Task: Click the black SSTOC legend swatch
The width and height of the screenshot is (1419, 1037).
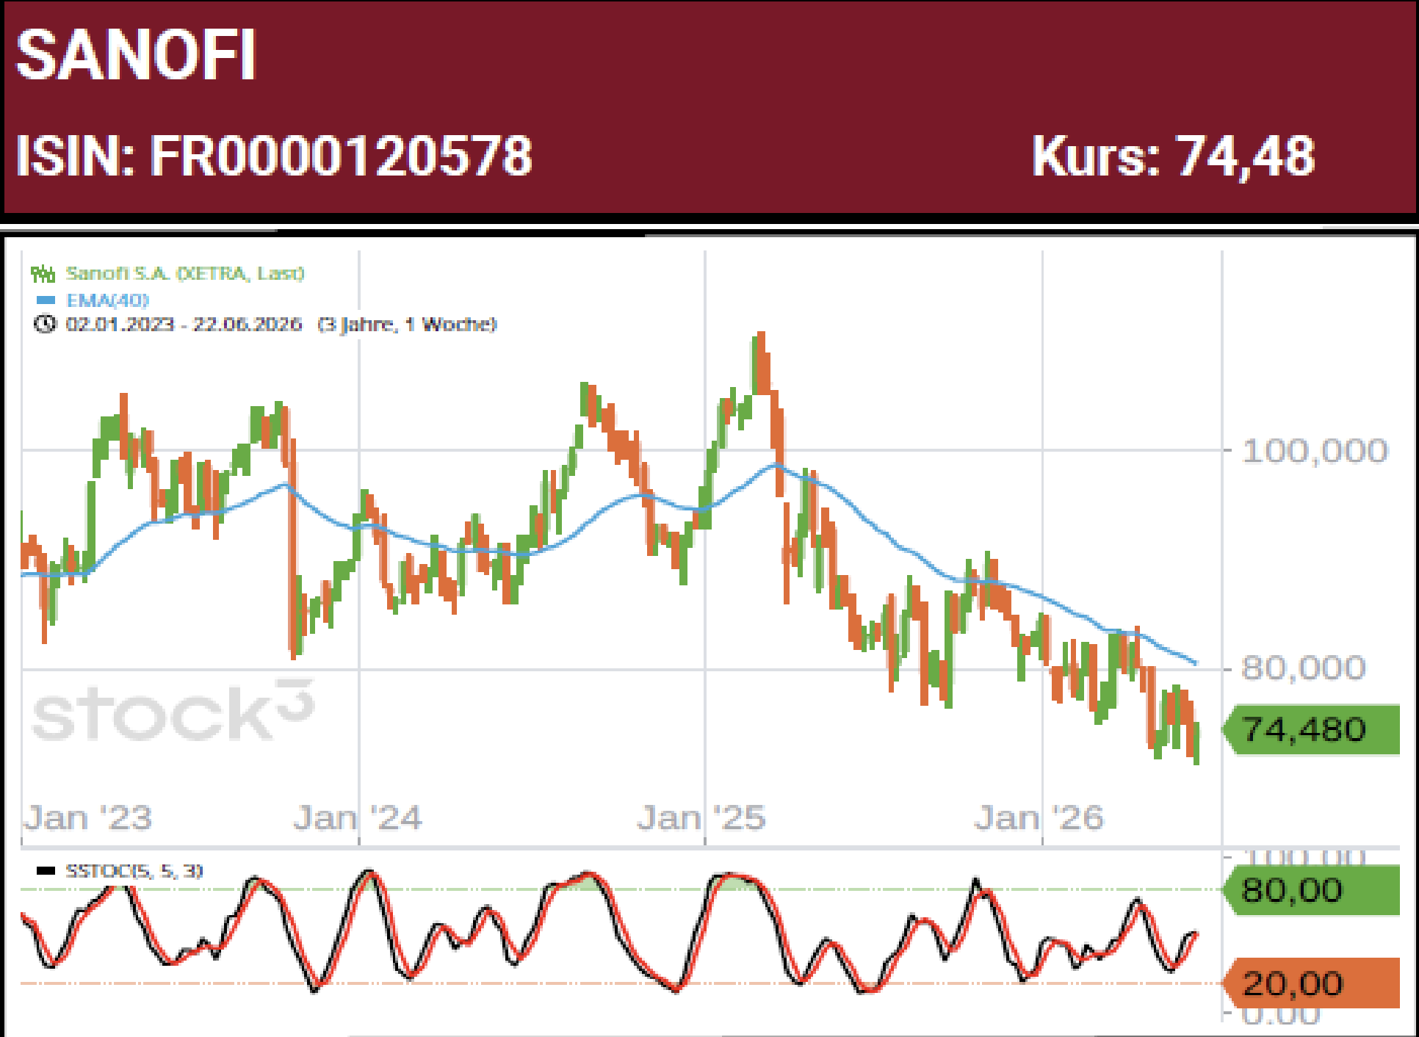Action: coord(46,871)
